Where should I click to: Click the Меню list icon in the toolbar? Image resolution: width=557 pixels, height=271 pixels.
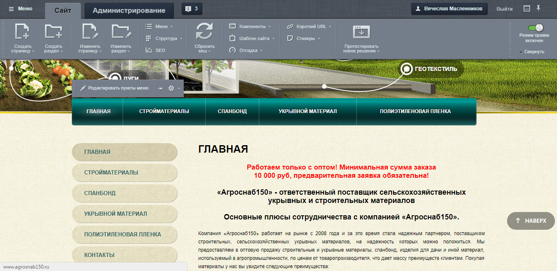[149, 26]
